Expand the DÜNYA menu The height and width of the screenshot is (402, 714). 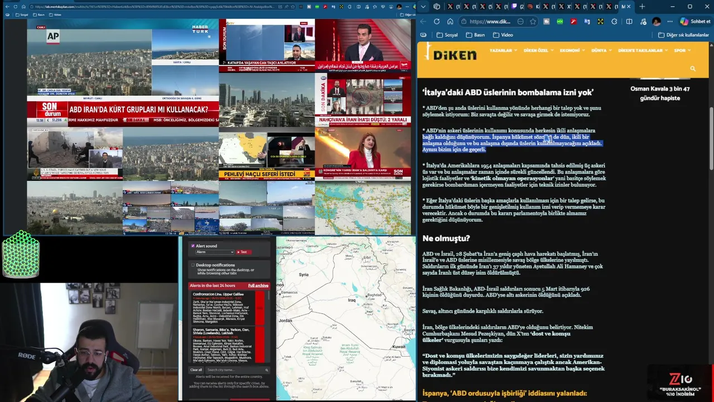coord(601,50)
